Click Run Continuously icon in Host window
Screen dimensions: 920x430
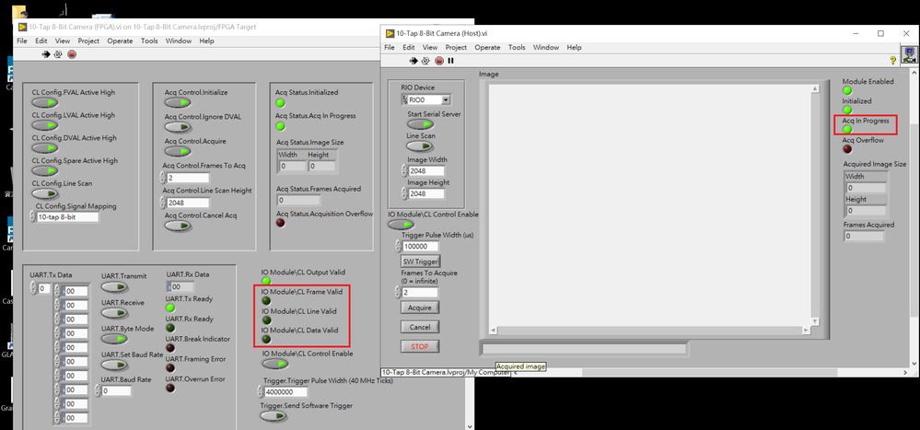(425, 61)
